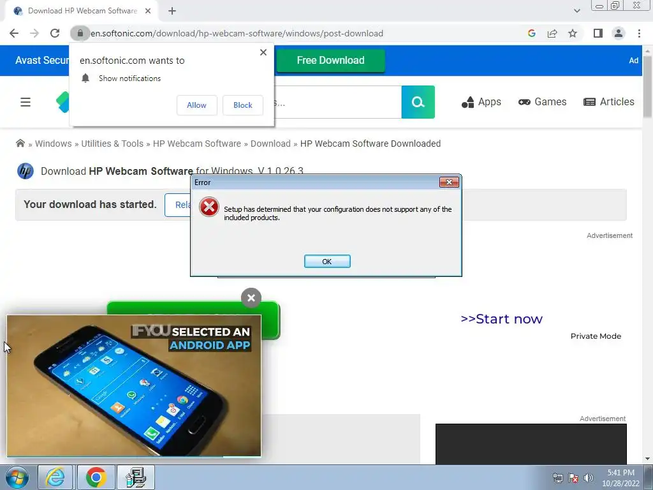Viewport: 653px width, 490px height.
Task: Allow notifications from en.softonic.com
Action: click(x=196, y=105)
